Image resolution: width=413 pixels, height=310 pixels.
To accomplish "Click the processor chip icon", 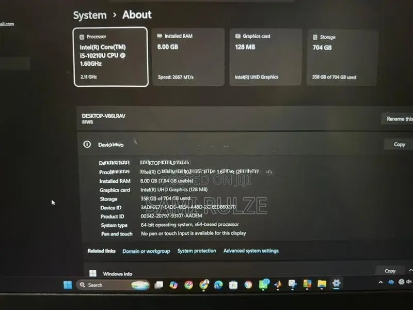I will (x=82, y=37).
